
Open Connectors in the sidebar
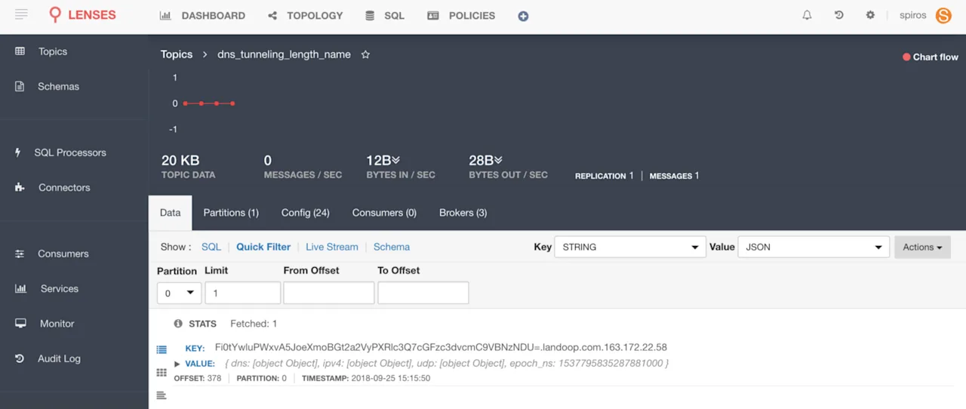(x=64, y=187)
